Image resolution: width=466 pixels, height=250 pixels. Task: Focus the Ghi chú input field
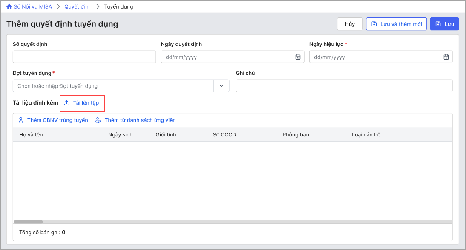pyautogui.click(x=344, y=86)
